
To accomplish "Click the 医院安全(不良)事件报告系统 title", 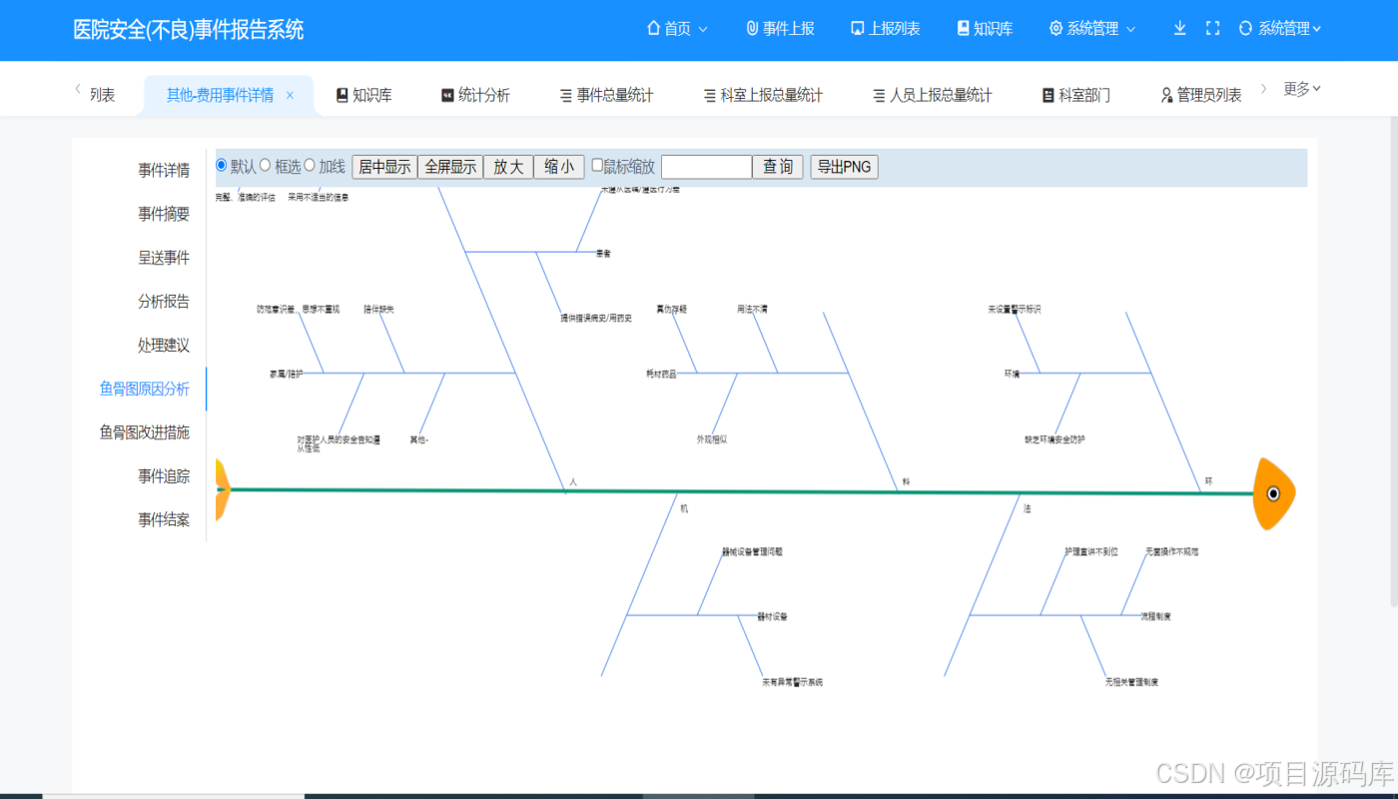I will coord(189,30).
